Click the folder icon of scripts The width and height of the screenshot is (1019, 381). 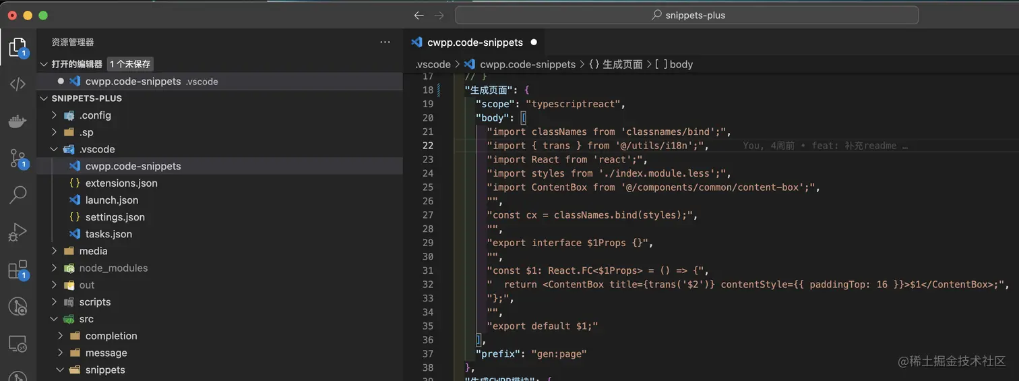tap(68, 302)
